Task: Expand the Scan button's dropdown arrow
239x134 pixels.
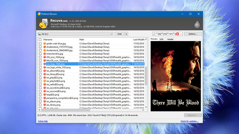Action: tap(127, 34)
